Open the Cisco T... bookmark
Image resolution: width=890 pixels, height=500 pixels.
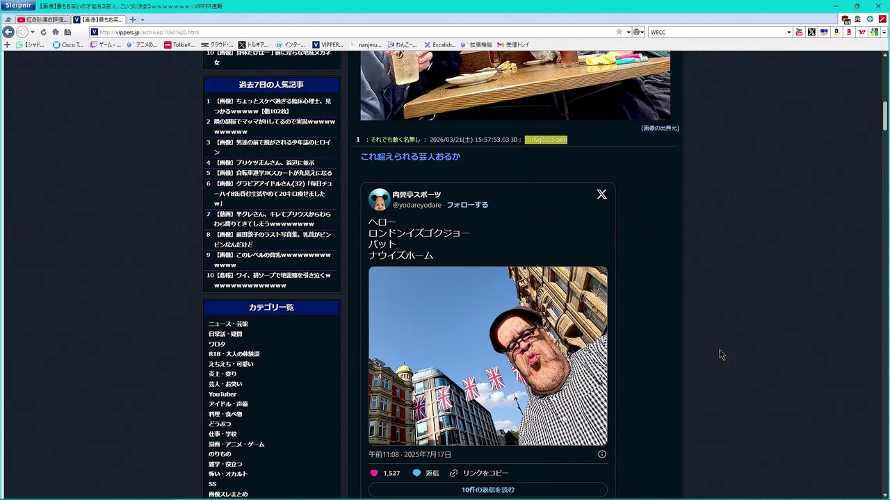pos(68,44)
